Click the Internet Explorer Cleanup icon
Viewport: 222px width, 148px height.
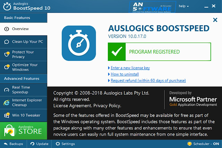[x=7, y=102]
